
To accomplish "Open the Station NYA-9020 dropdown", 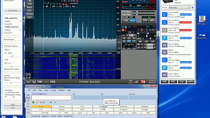I will 179,8.
